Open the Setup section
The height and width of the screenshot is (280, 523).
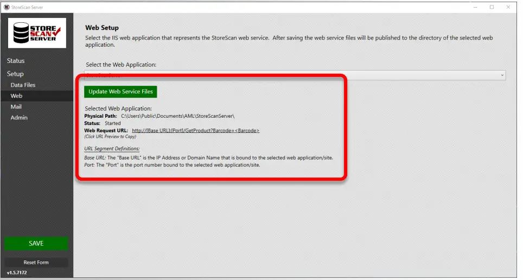pos(15,74)
